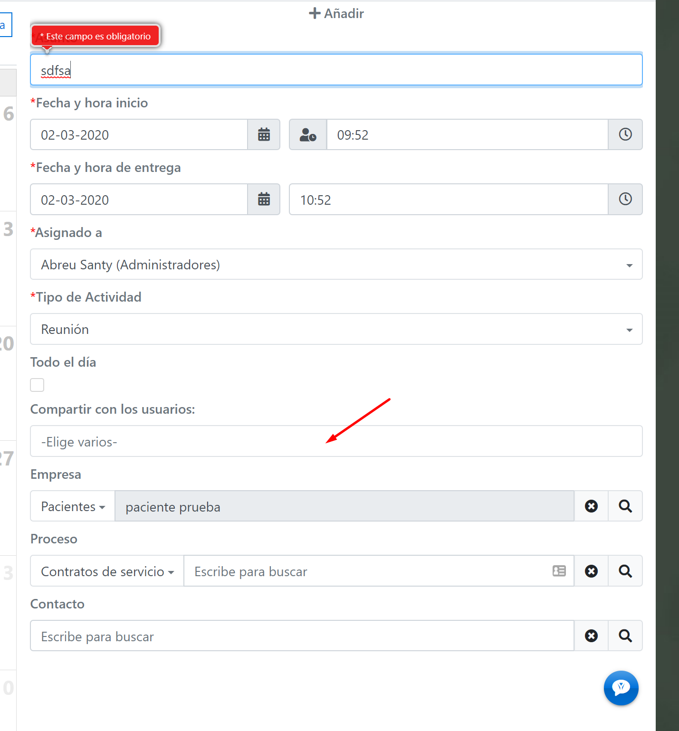Open the delivery time clock picker
The width and height of the screenshot is (679, 731).
[625, 199]
